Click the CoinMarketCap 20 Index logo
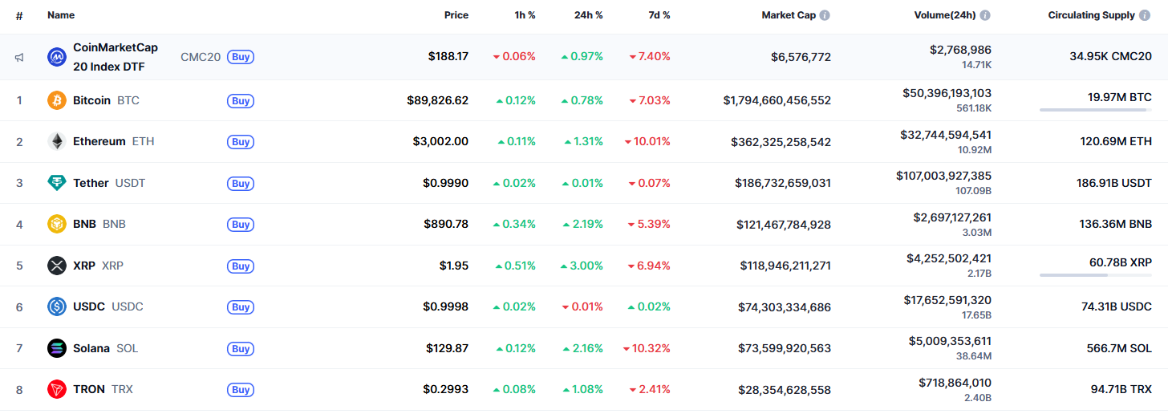 pos(57,57)
